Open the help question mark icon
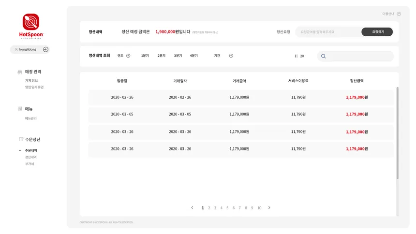Viewport: 416px width, 234px height. (399, 14)
